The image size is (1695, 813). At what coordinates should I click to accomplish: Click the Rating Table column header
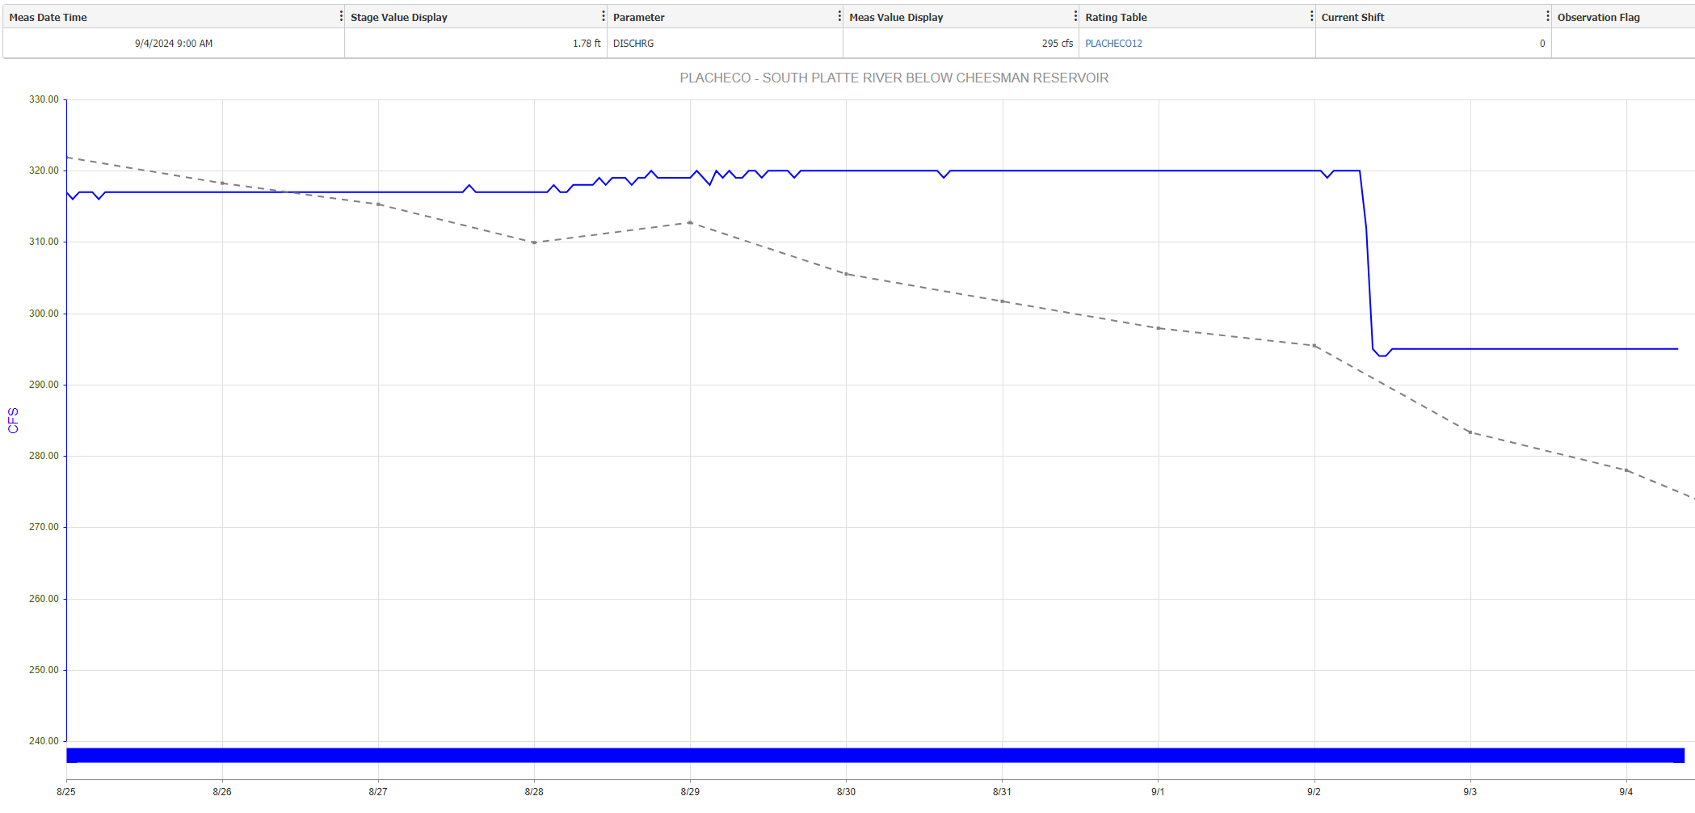click(x=1116, y=17)
